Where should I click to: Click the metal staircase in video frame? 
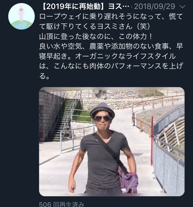(63, 119)
